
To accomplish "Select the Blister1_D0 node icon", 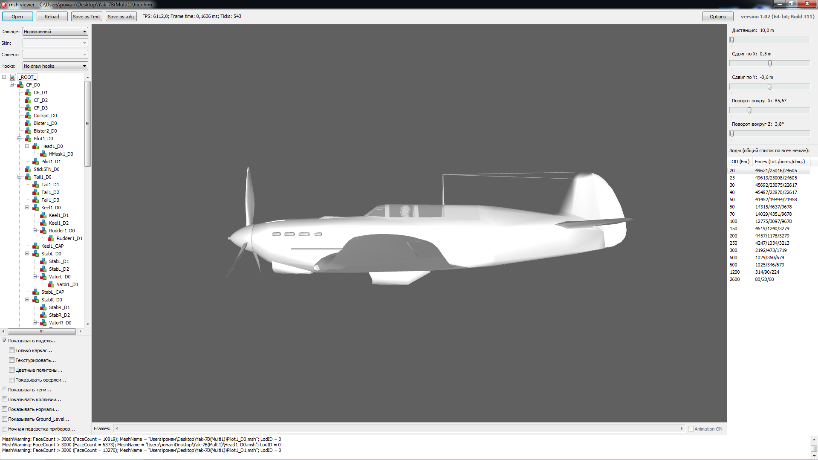I will point(28,123).
